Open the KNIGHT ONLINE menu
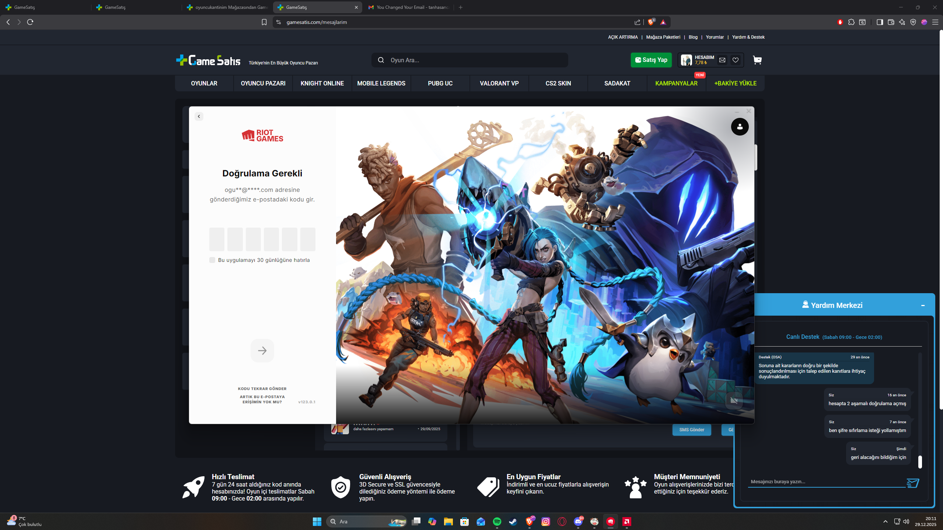Screen dimensions: 943x530 click(322, 84)
